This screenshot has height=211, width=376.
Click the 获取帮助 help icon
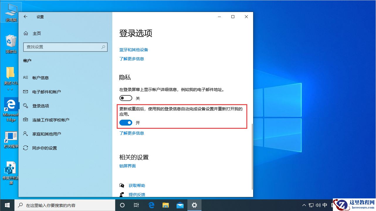(122, 185)
